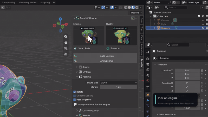The image size is (208, 117).
Task: Open the Object properties orange square tab
Action: [148, 95]
